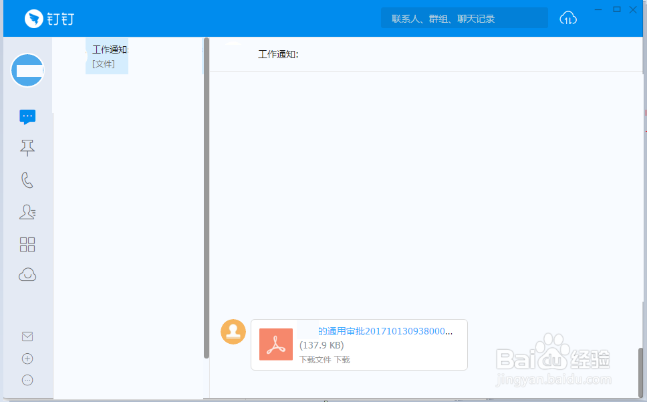
Task: Open the Messages chat bubble icon
Action: tap(27, 117)
